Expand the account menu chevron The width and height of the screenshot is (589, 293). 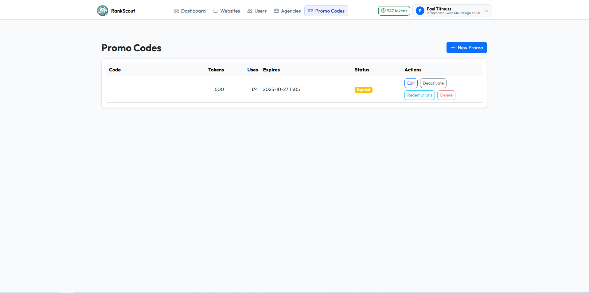486,11
